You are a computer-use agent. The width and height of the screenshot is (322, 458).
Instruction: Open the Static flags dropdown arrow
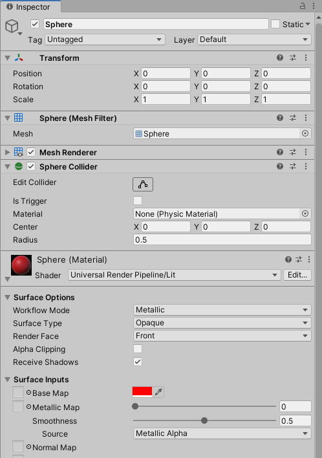(308, 24)
